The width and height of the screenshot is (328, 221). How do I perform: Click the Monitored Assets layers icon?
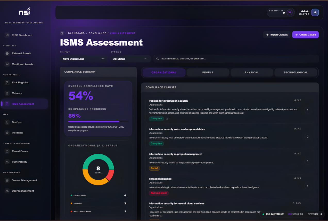click(7, 64)
